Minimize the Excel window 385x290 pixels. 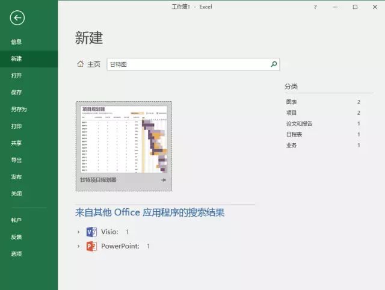coord(335,7)
